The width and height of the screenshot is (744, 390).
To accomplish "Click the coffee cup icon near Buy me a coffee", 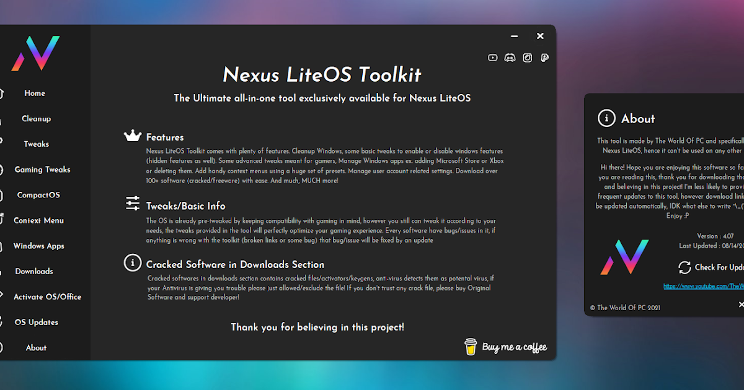I will [x=471, y=347].
